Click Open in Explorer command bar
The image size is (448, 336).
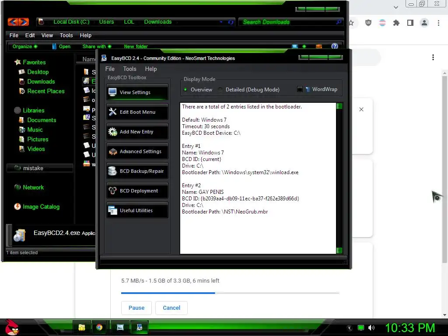[61, 46]
